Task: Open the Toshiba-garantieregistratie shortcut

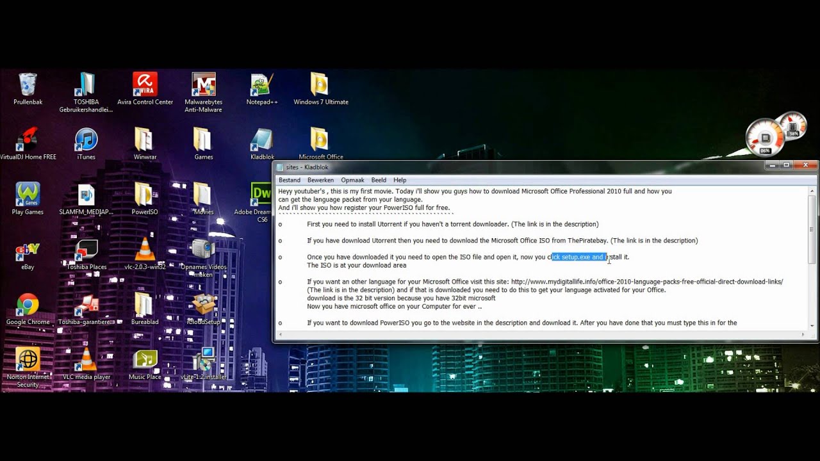Action: pyautogui.click(x=86, y=309)
